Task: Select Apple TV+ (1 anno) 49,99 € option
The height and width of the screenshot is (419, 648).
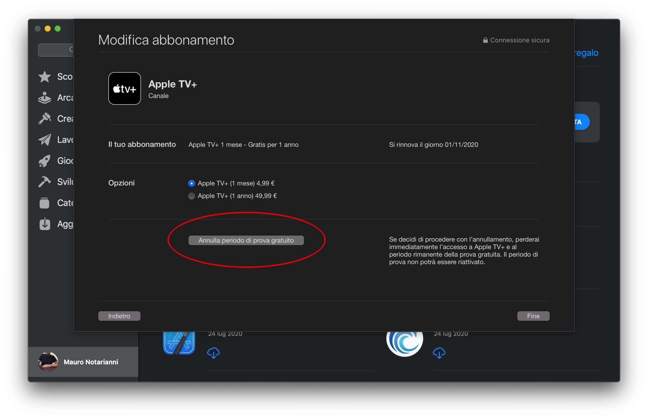Action: pyautogui.click(x=191, y=196)
